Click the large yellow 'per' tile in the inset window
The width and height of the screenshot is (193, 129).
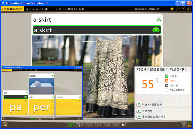click(x=41, y=107)
